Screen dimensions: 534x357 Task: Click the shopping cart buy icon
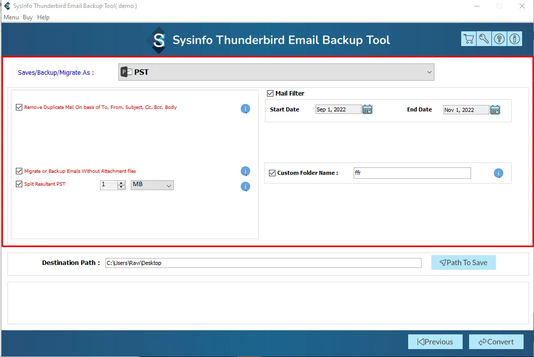pos(468,39)
